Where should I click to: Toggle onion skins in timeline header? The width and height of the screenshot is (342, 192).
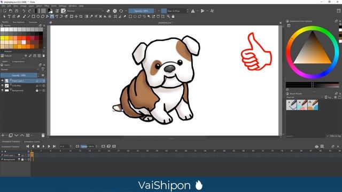(x=317, y=147)
